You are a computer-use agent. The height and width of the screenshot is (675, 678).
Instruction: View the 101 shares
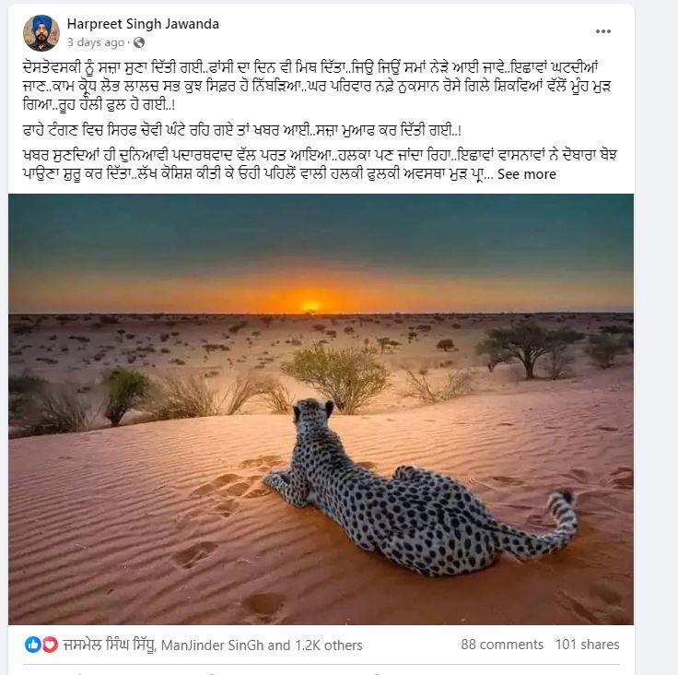pos(587,645)
